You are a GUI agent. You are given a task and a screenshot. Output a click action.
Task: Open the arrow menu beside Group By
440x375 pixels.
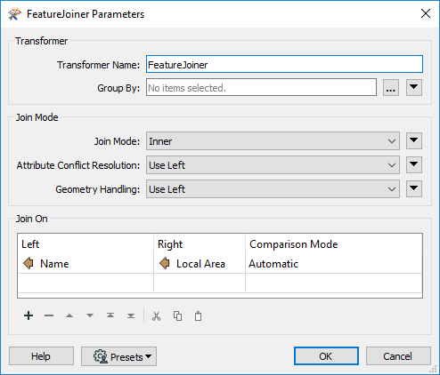[414, 87]
